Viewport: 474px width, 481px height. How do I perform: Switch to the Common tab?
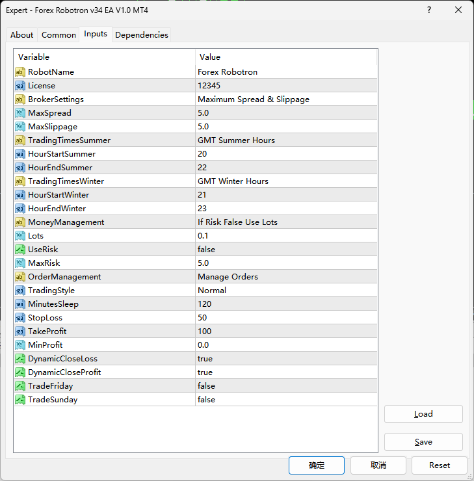coord(59,35)
